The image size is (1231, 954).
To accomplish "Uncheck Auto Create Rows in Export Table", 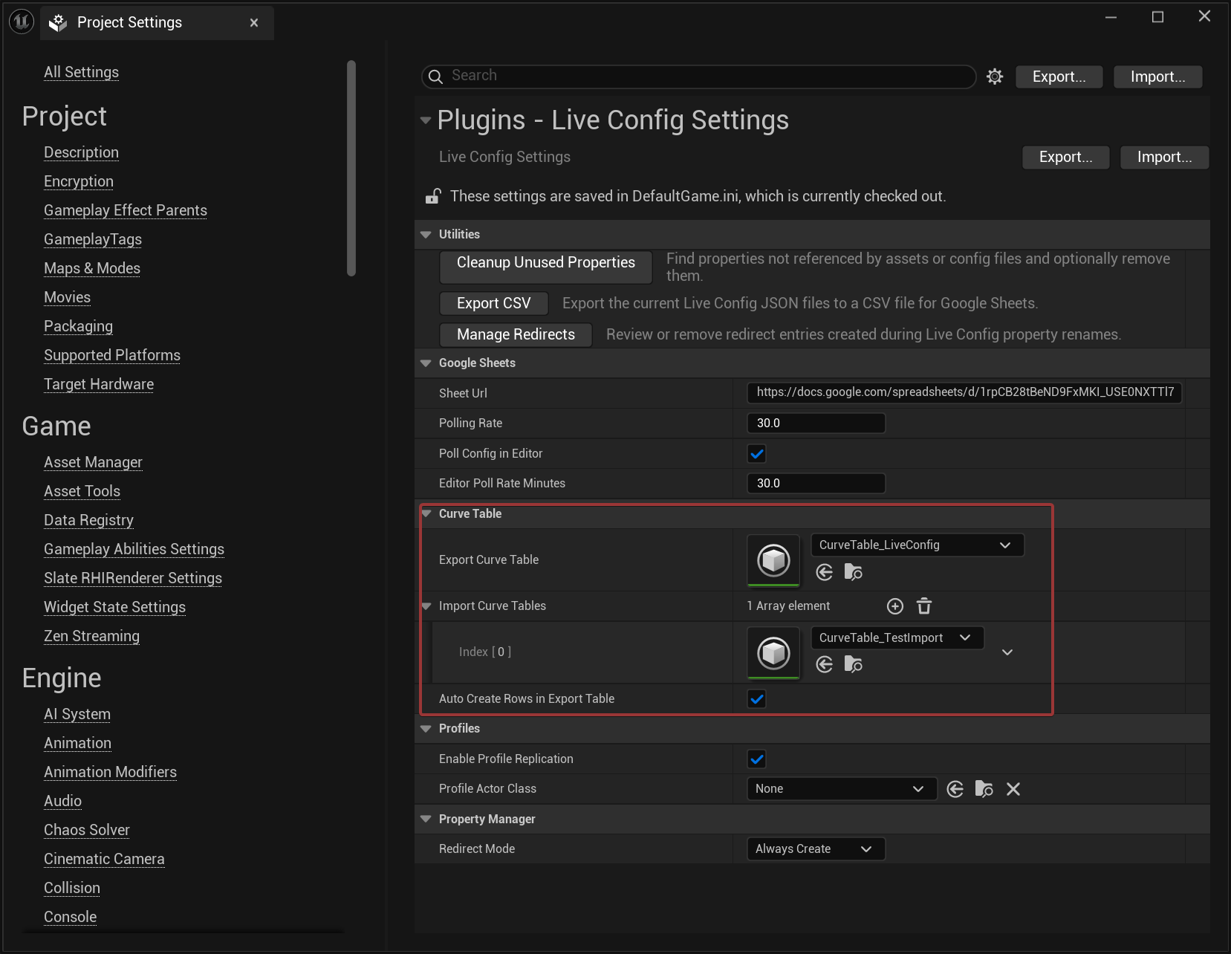I will coord(757,699).
